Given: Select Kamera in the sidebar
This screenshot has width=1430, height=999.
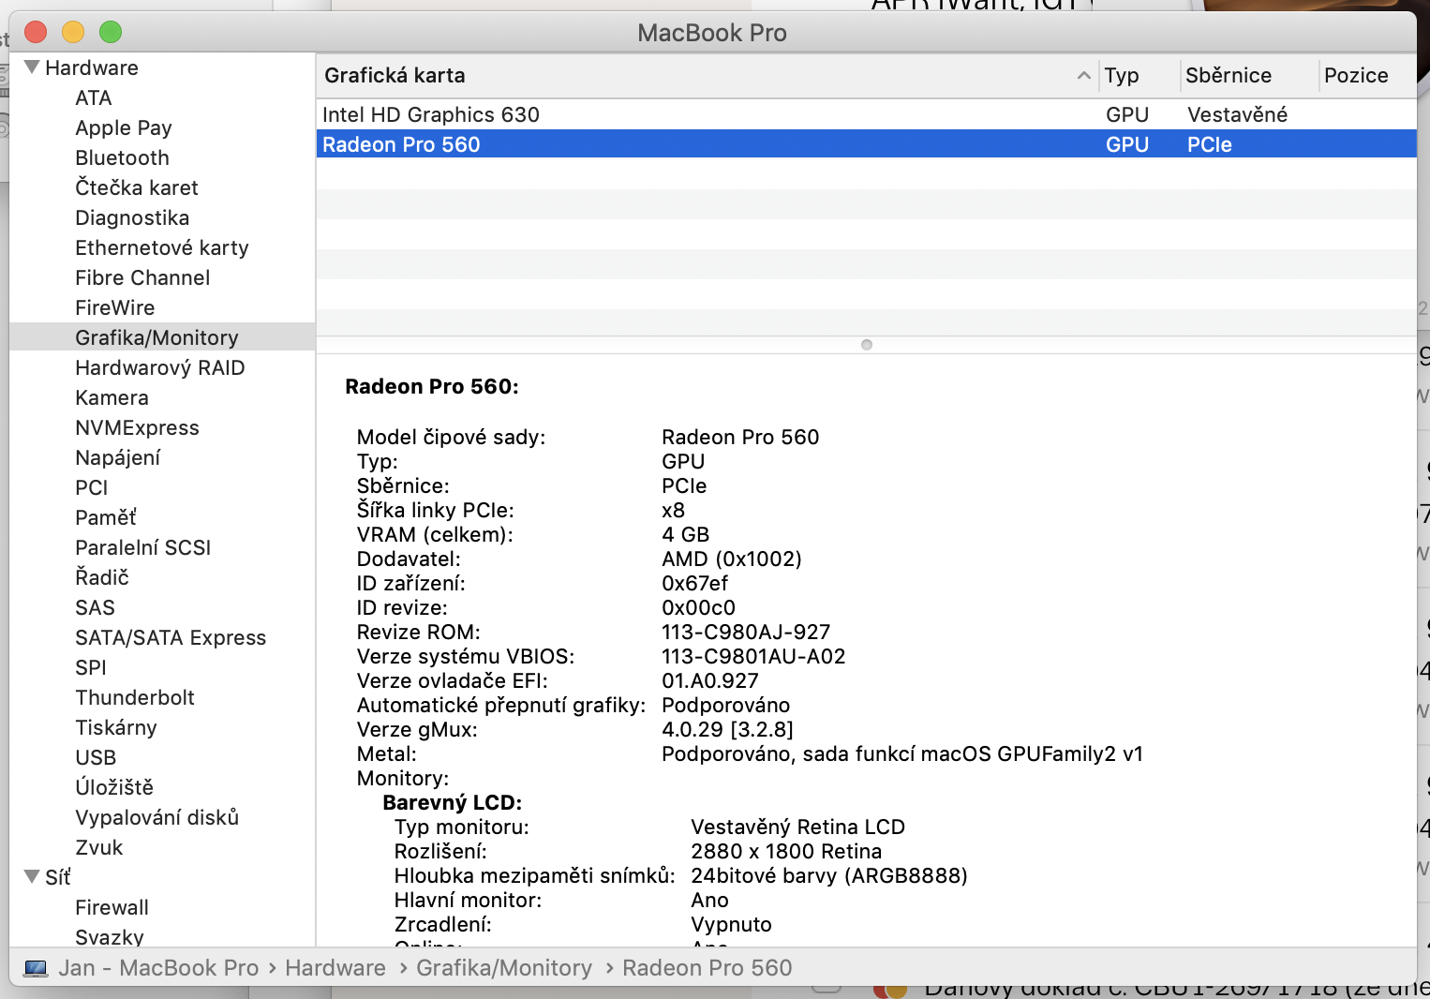Looking at the screenshot, I should pos(112,397).
